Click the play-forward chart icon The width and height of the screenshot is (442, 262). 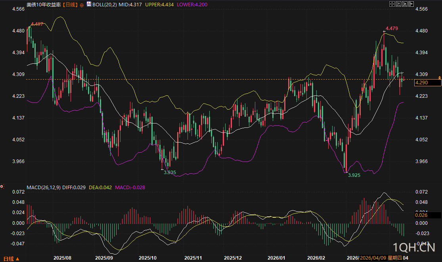pos(405,4)
